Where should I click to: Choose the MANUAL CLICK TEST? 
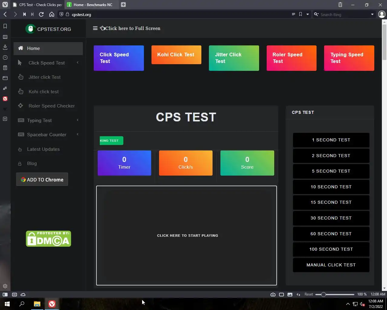331,265
